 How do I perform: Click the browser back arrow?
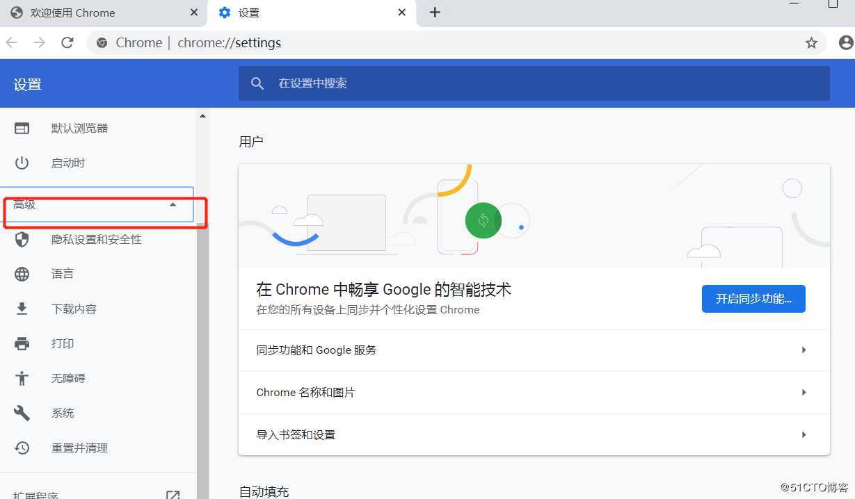tap(11, 42)
